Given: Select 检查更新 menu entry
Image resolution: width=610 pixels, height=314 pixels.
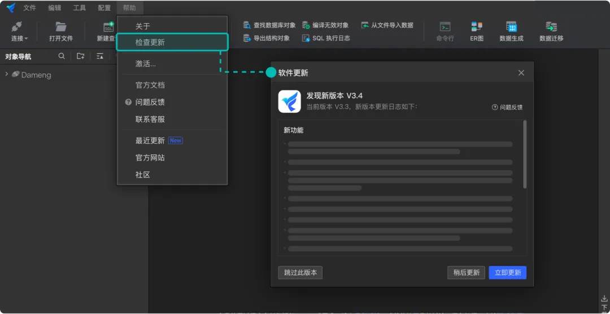Looking at the screenshot, I should point(172,42).
